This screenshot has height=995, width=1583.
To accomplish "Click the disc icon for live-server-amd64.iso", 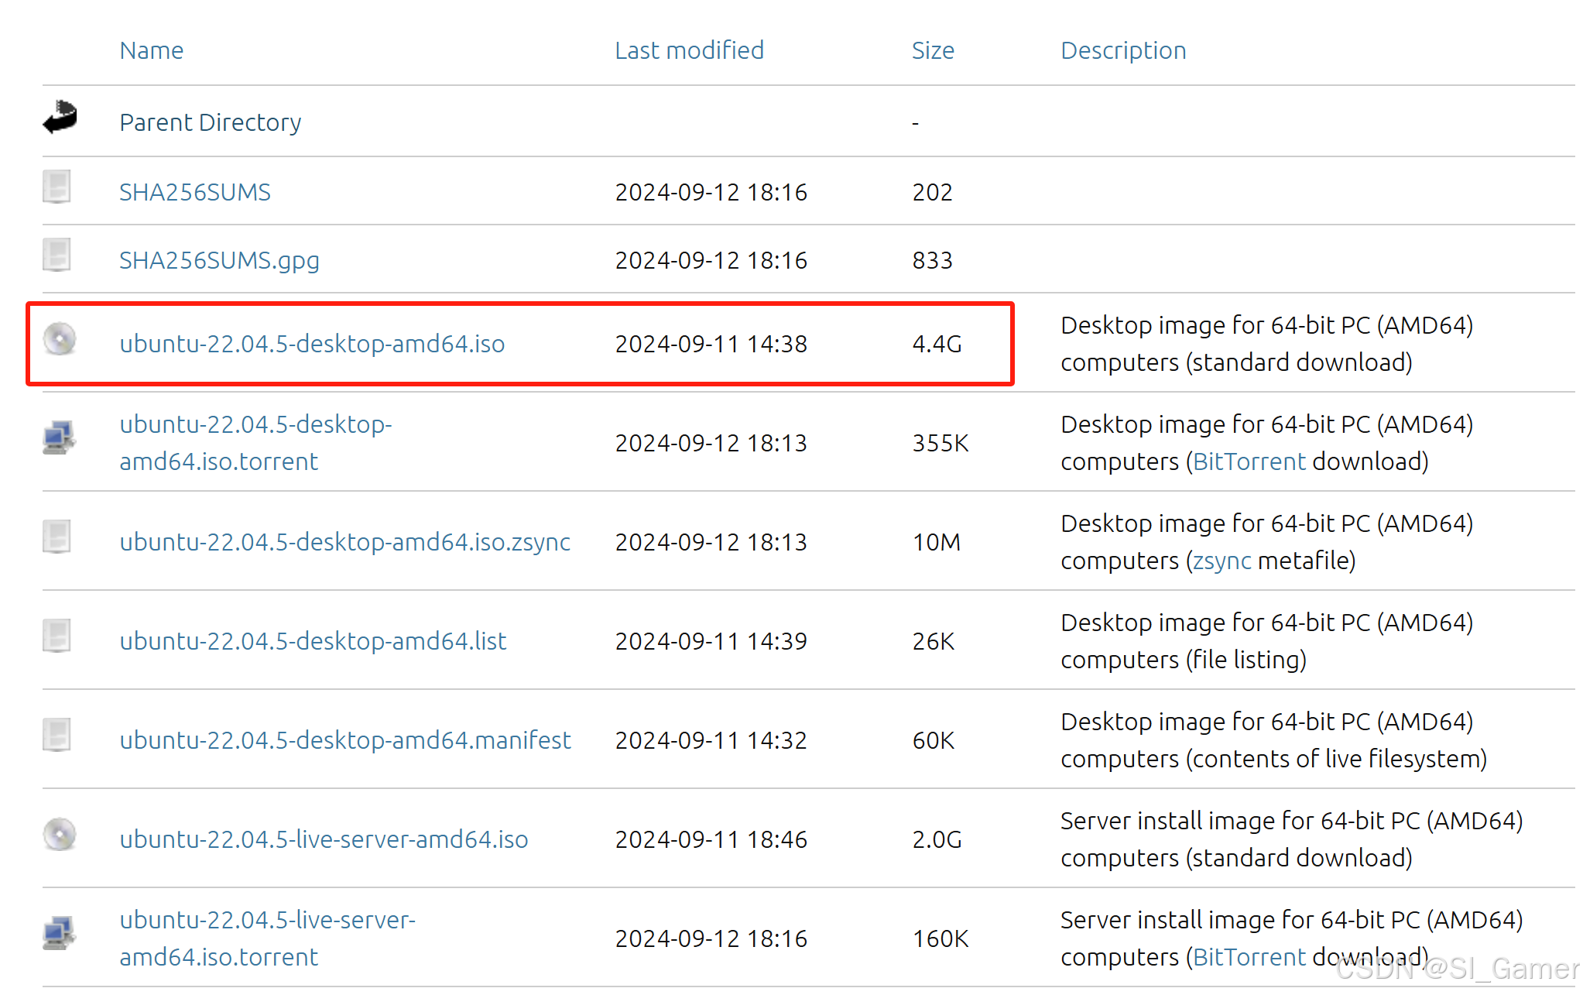I will pyautogui.click(x=60, y=835).
